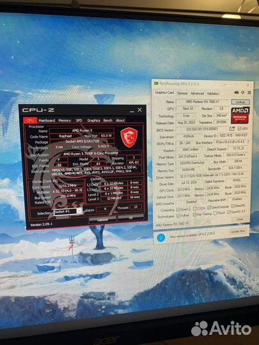Toggle the Vulkan checkbox
The image size is (259, 345).
coord(178,216)
